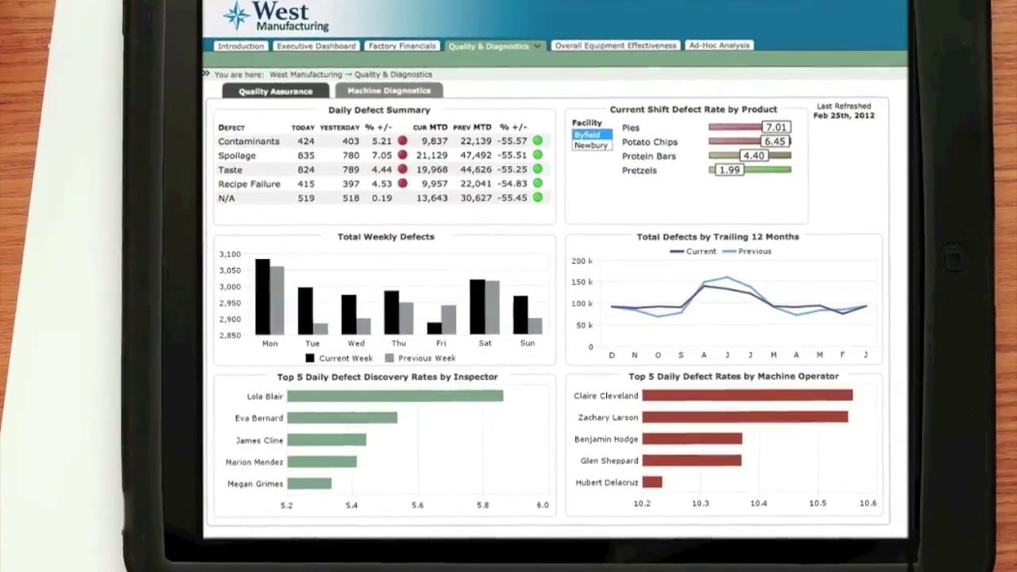Click the Glen Sheppard operator bar
This screenshot has height=572, width=1017.
[x=691, y=461]
